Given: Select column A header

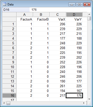Looking at the screenshot, I should pyautogui.click(x=25, y=15).
